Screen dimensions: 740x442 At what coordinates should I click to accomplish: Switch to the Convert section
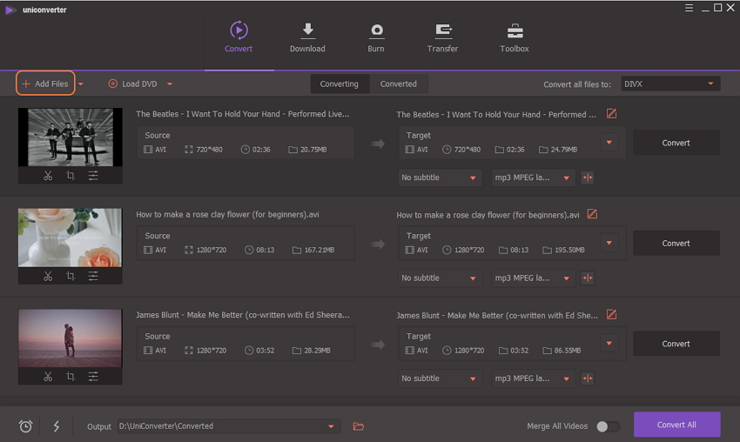(x=239, y=37)
